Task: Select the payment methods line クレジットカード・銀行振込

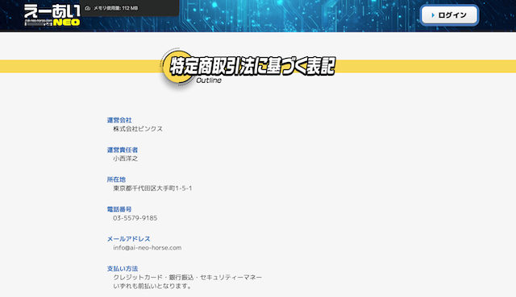Action: click(x=188, y=278)
